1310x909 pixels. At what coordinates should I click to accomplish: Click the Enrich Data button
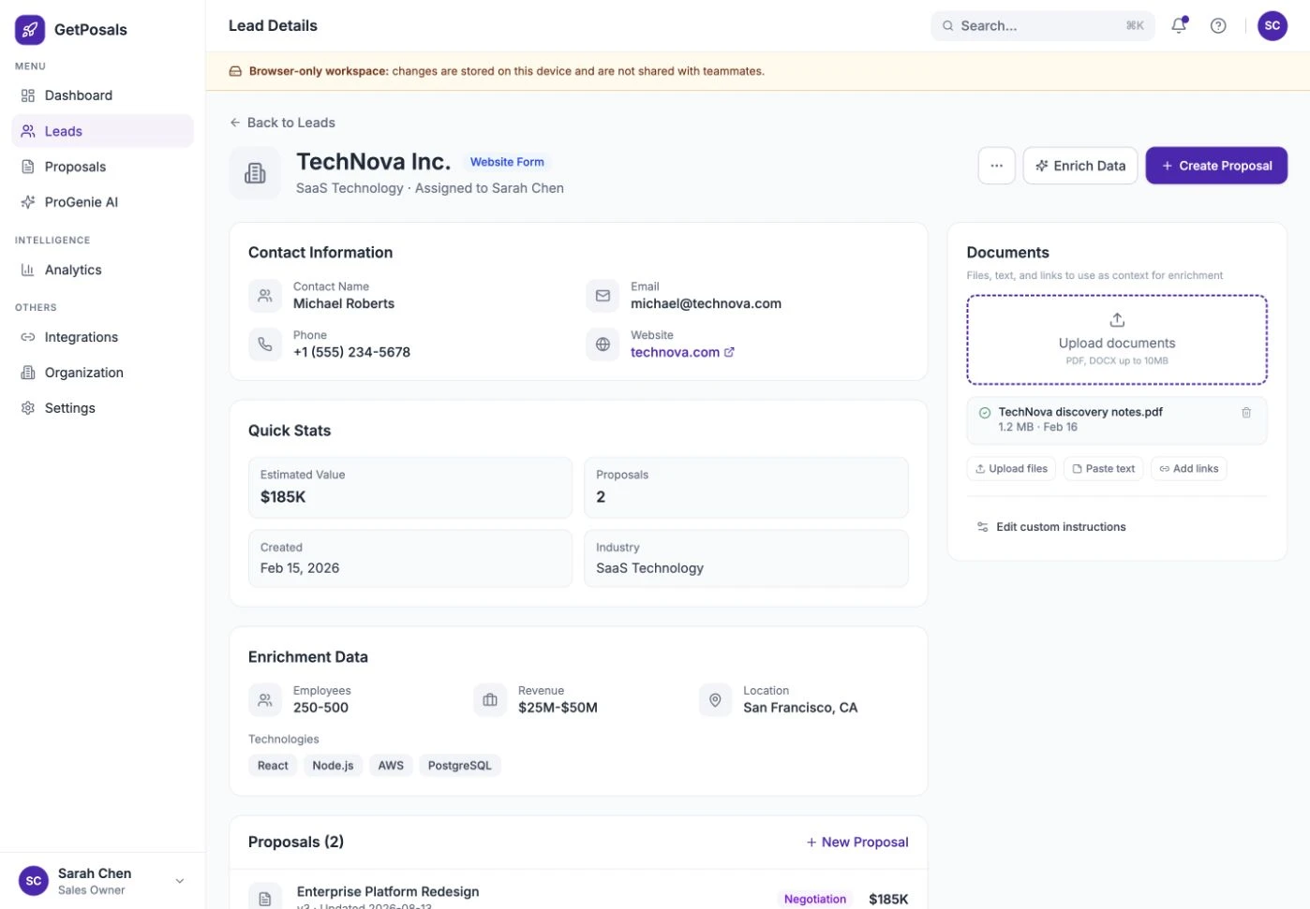[x=1080, y=166]
